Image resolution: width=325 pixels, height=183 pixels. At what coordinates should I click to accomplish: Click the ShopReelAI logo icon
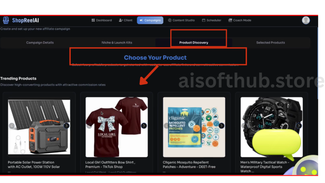point(6,20)
